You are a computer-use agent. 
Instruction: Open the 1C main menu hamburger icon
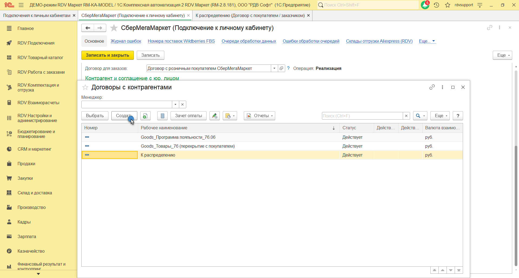point(21,5)
